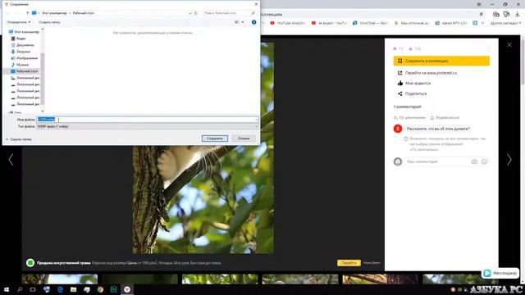Image resolution: width=525 pixels, height=295 pixels.
Task: Open the view options dropdown arrow
Action: [x=243, y=22]
